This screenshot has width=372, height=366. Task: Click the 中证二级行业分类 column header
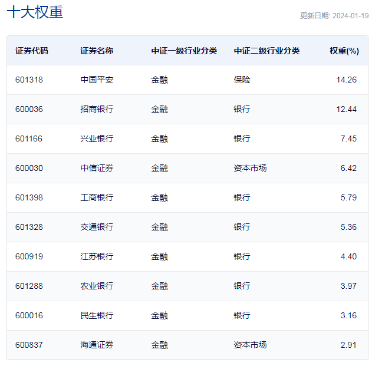point(266,51)
